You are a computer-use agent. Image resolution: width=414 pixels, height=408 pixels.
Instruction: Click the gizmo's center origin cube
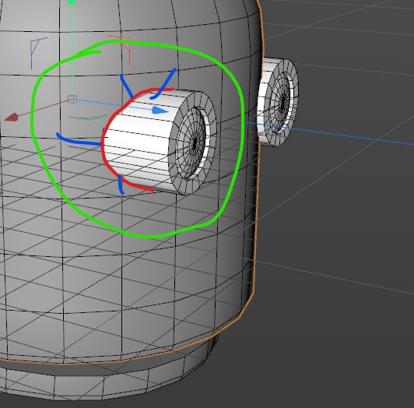pos(72,99)
